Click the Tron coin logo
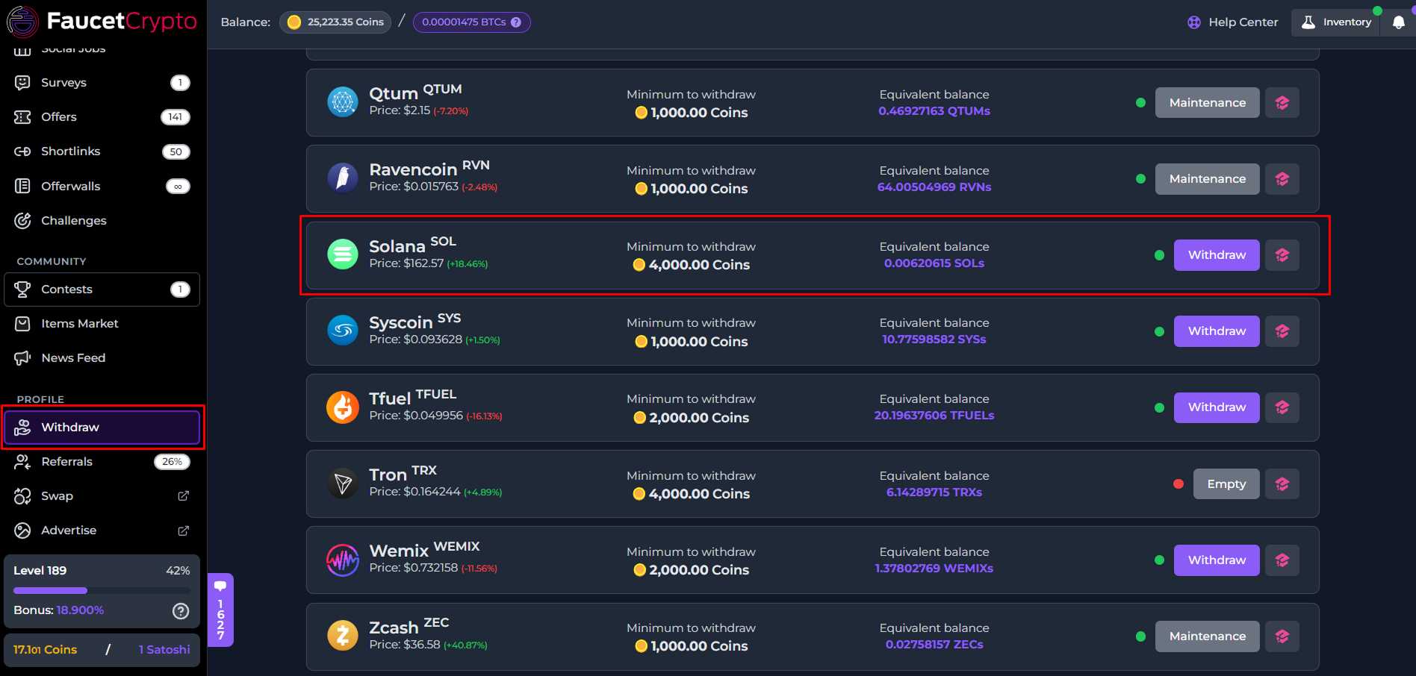This screenshot has width=1416, height=676. pos(343,483)
